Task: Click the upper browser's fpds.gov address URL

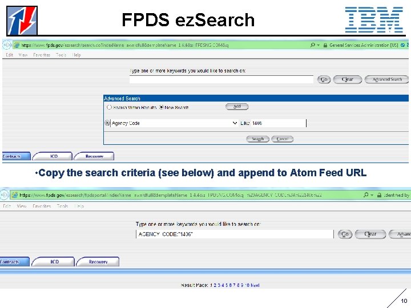Action: (125, 45)
